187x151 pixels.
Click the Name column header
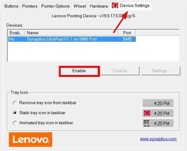(x=71, y=33)
